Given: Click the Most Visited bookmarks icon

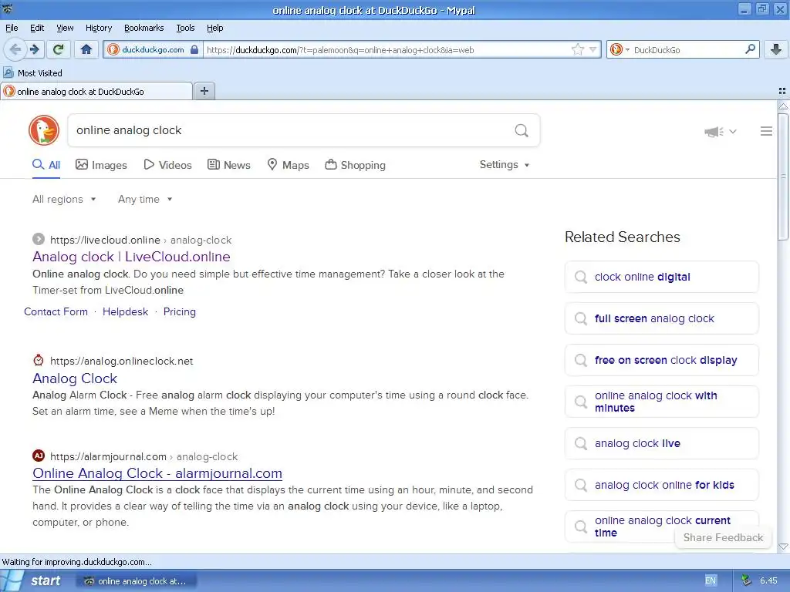Looking at the screenshot, I should [x=8, y=73].
